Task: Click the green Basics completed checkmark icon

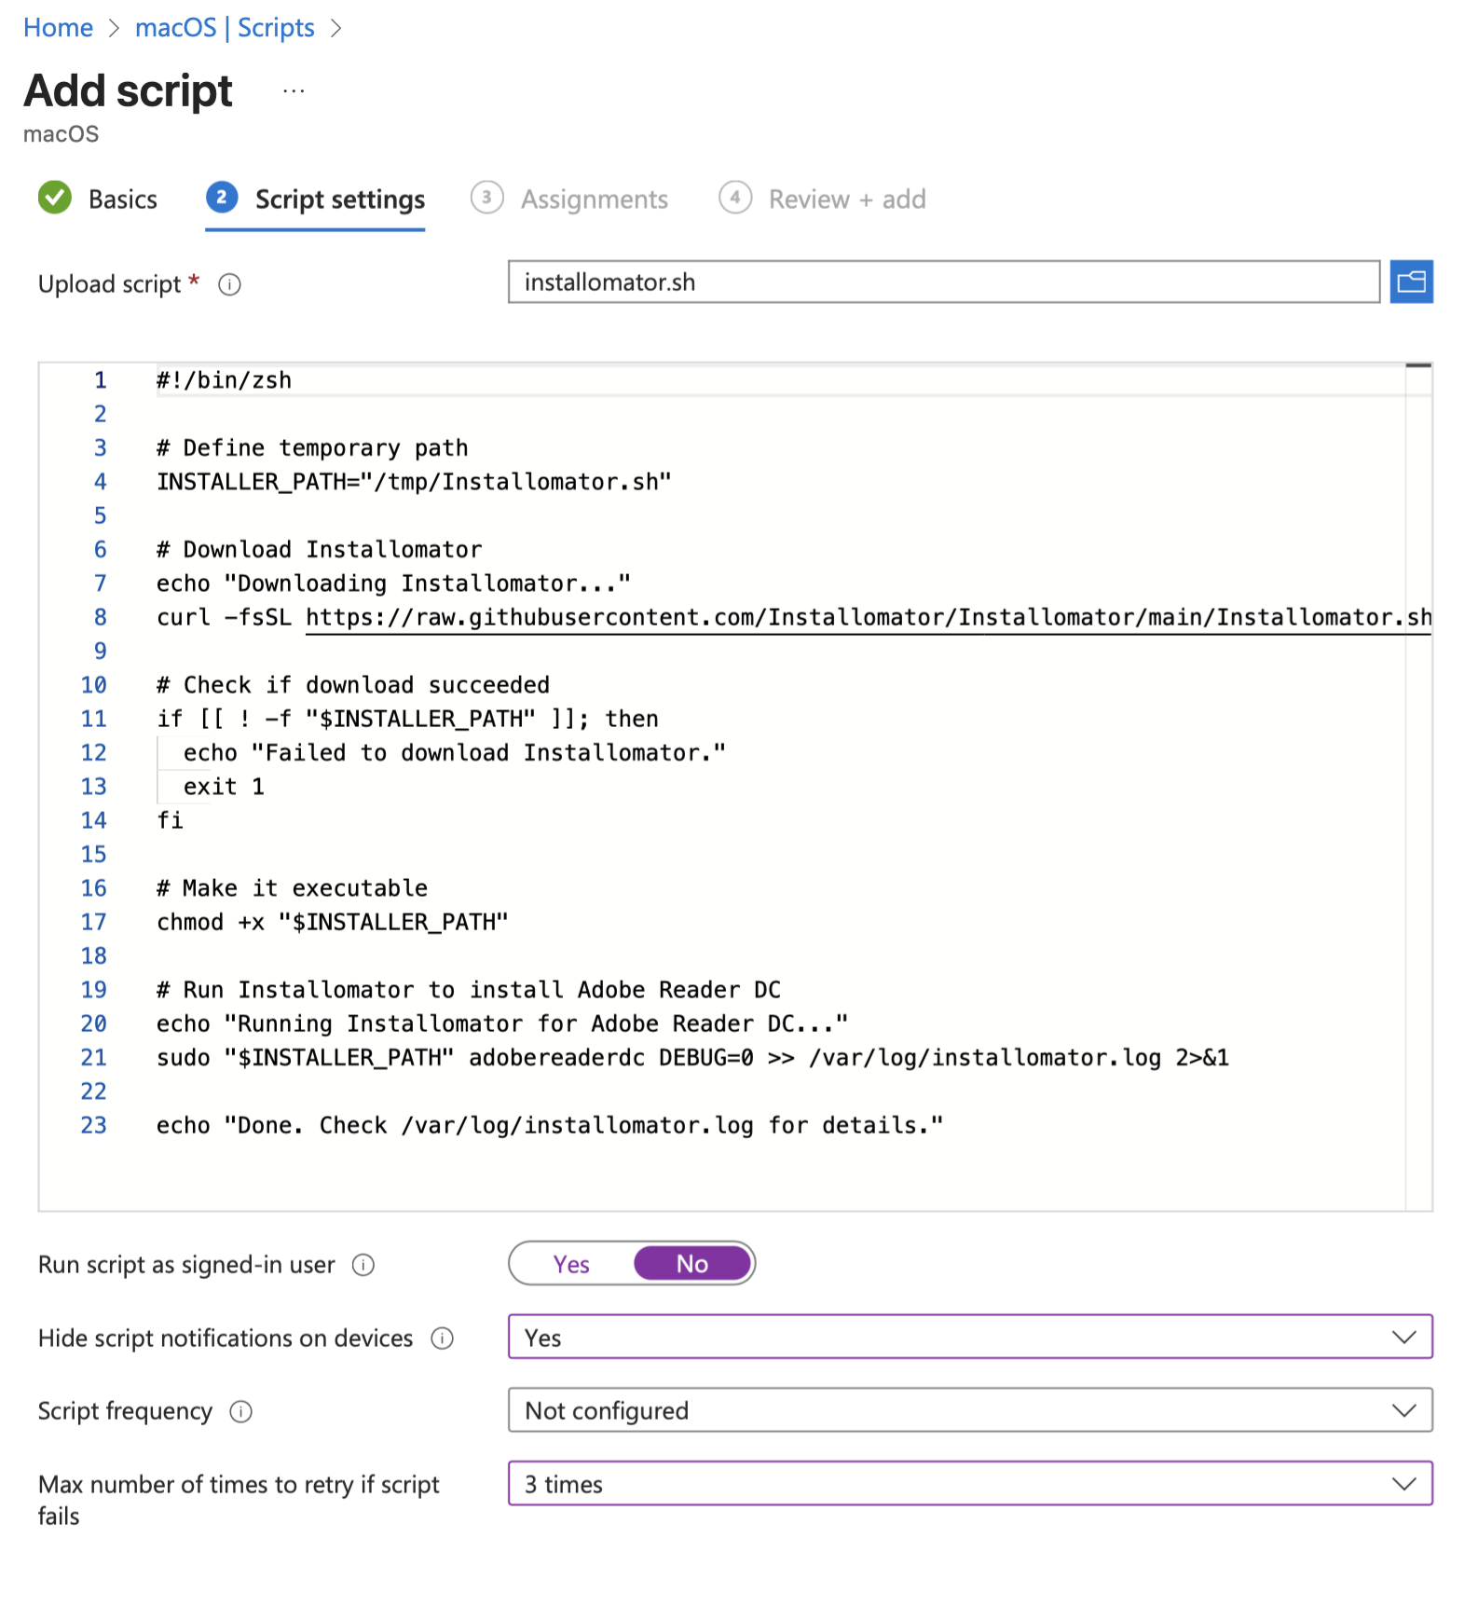Action: (55, 198)
